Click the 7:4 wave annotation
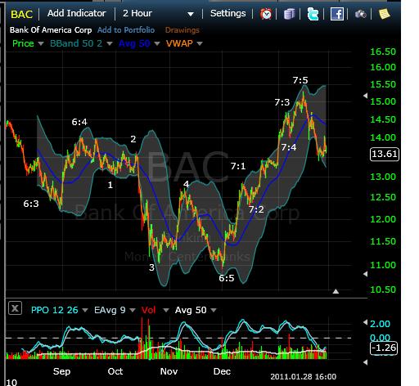The image size is (419, 386). pyautogui.click(x=289, y=147)
